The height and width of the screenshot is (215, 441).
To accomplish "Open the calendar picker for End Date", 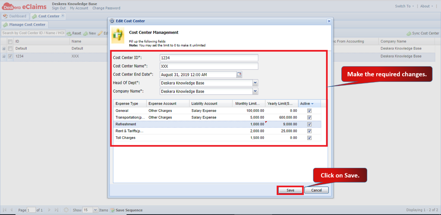I will click(239, 75).
